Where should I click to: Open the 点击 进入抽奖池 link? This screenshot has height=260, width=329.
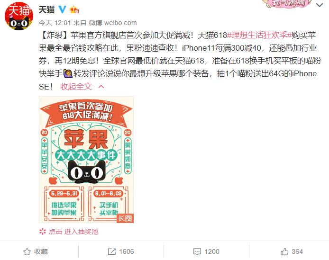[x=73, y=232]
